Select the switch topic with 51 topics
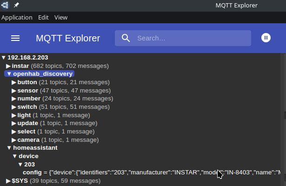The width and height of the screenshot is (286, 186). point(28,107)
